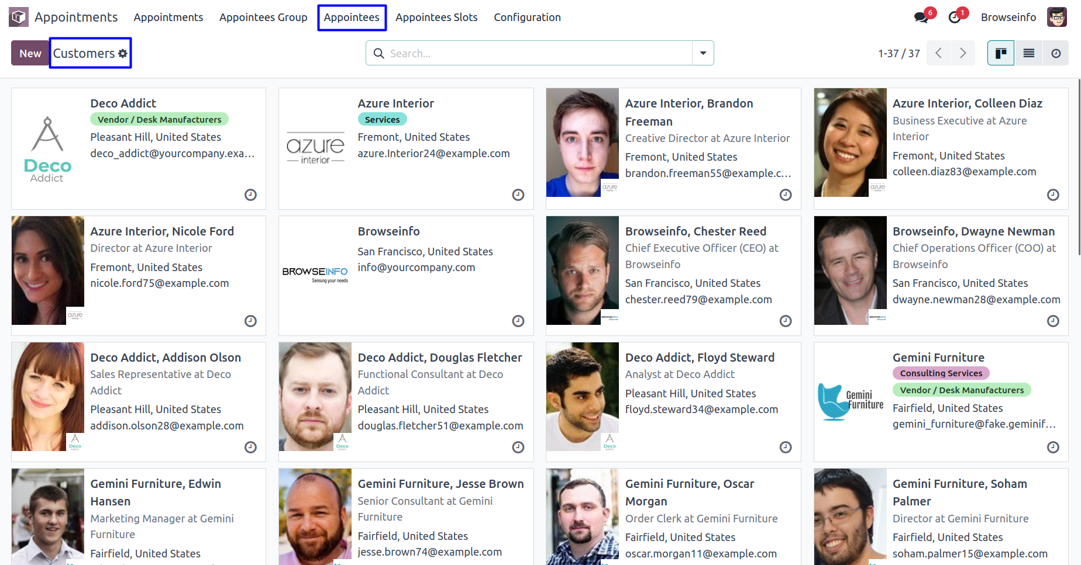Open the user avatar menu
The image size is (1081, 565).
coord(1056,18)
